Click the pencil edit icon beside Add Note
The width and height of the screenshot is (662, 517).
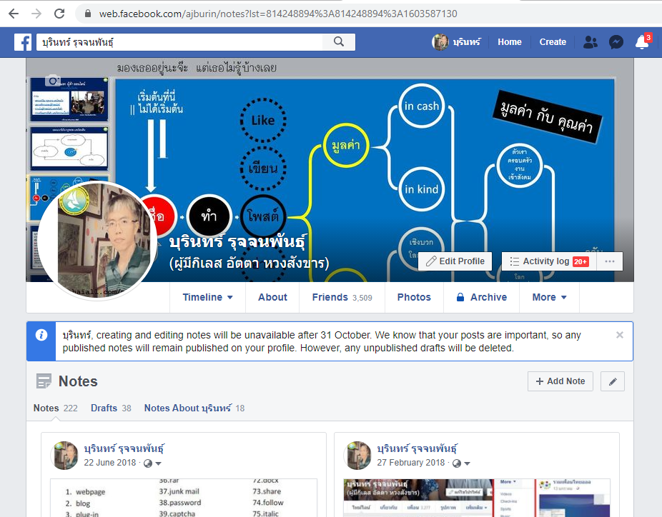(x=612, y=381)
